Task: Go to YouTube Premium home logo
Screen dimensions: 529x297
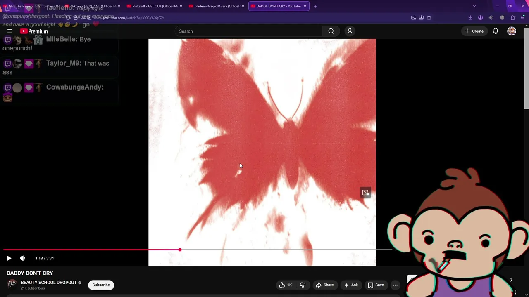Action: coord(34,31)
